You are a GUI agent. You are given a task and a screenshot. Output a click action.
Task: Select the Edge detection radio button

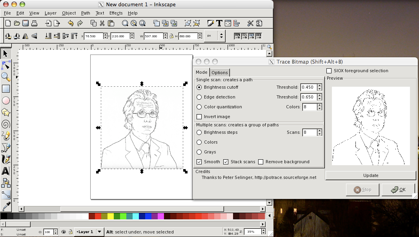(x=199, y=97)
